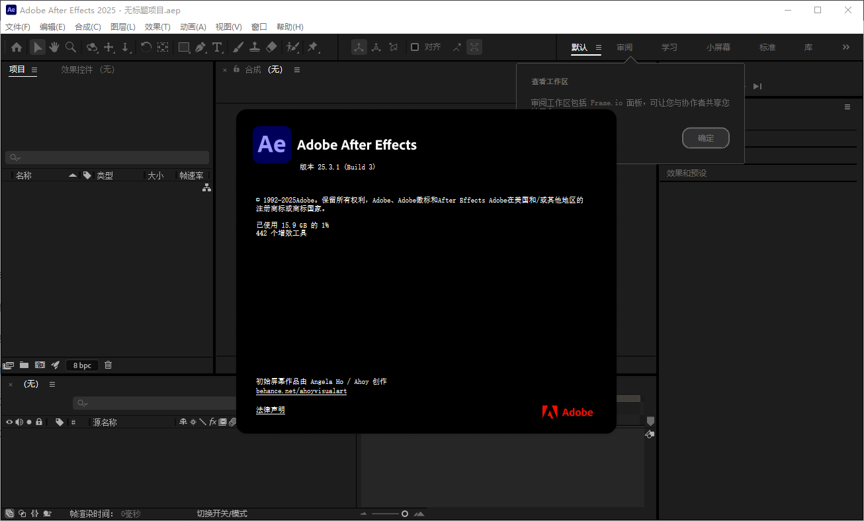Create a new folder in Project panel
Image resolution: width=864 pixels, height=521 pixels.
point(24,365)
